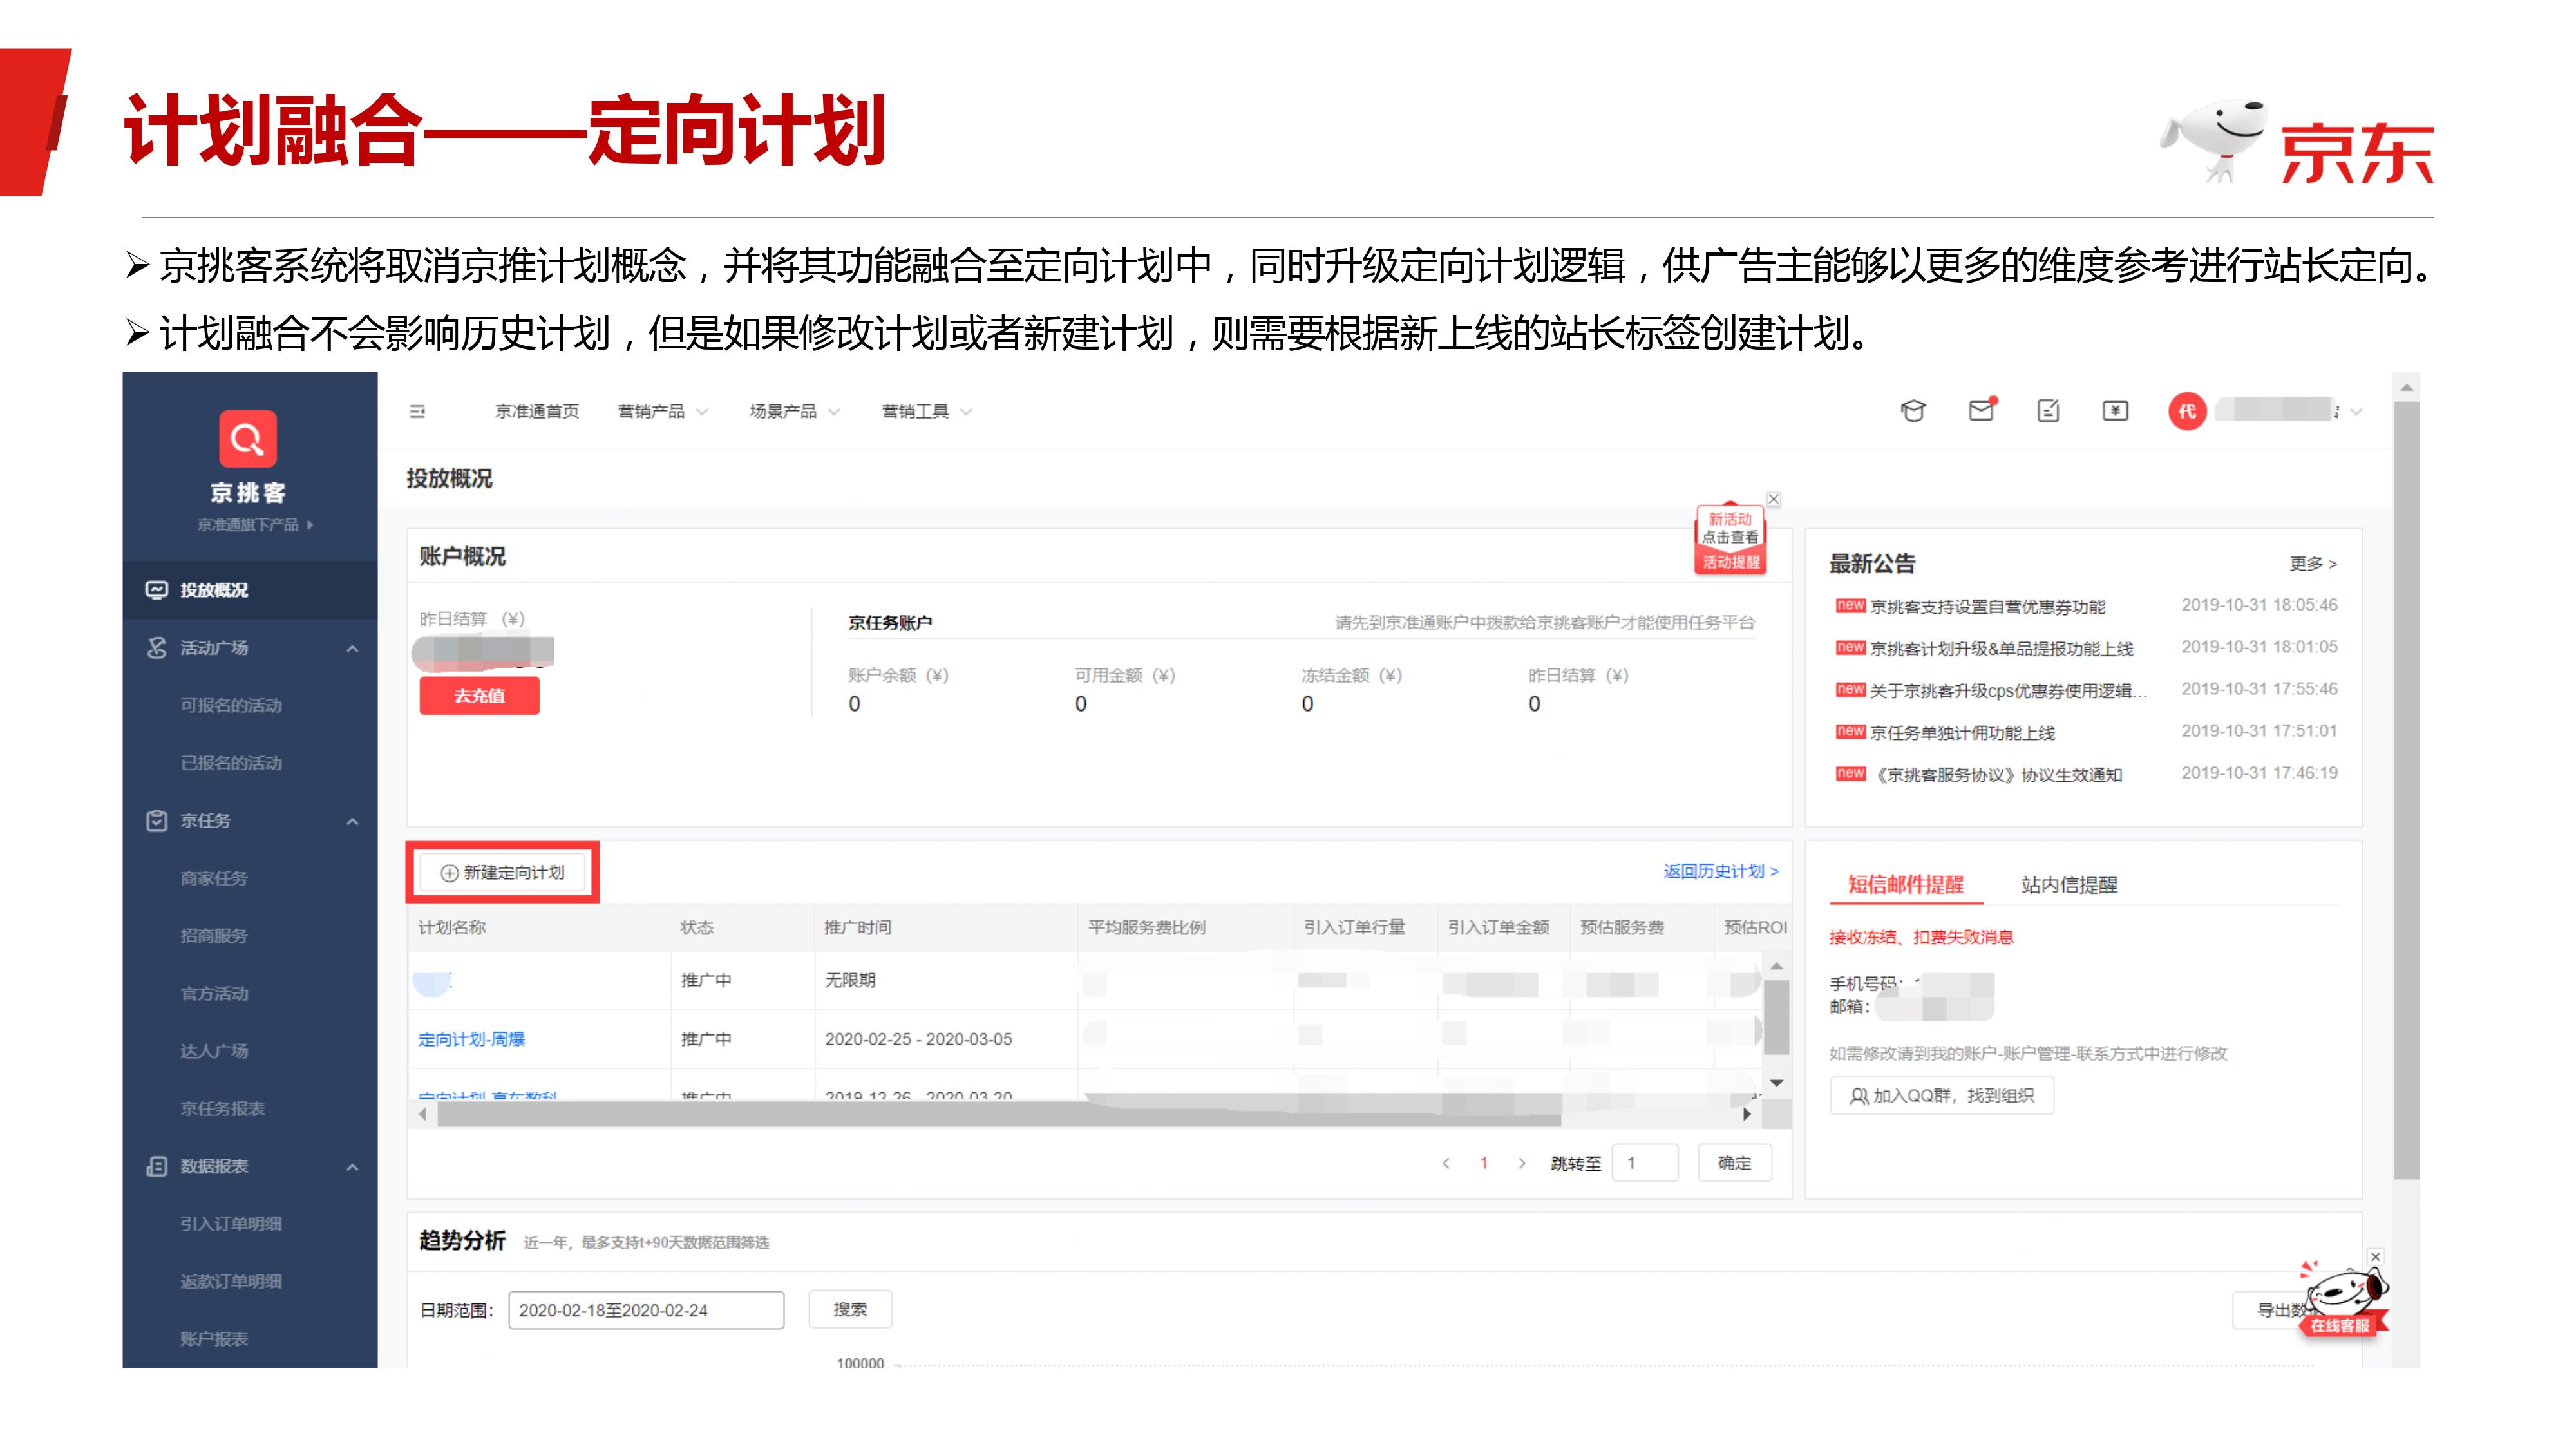Go to 京准通首页
Image resolution: width=2576 pixels, height=1449 pixels.
pos(537,412)
